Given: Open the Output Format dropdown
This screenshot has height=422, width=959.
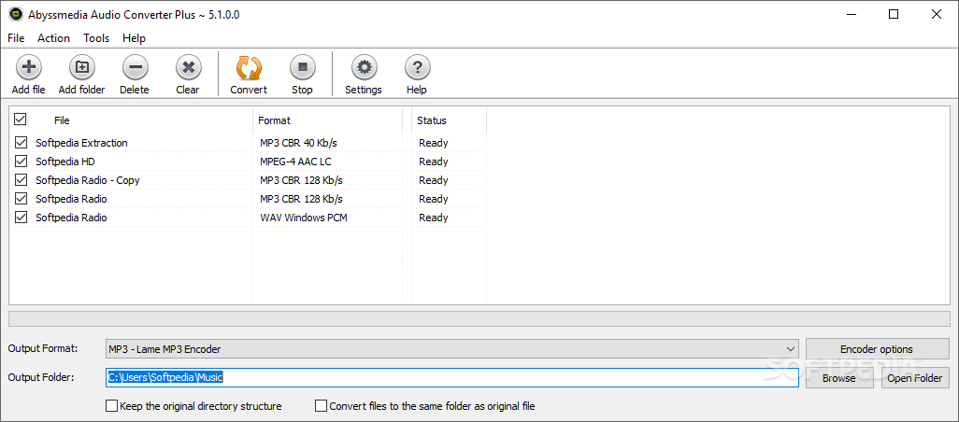Looking at the screenshot, I should 452,349.
